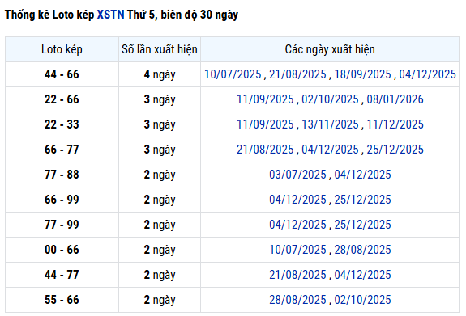
Task: Select the '22 - 33' loto pair cell
Action: (62, 124)
